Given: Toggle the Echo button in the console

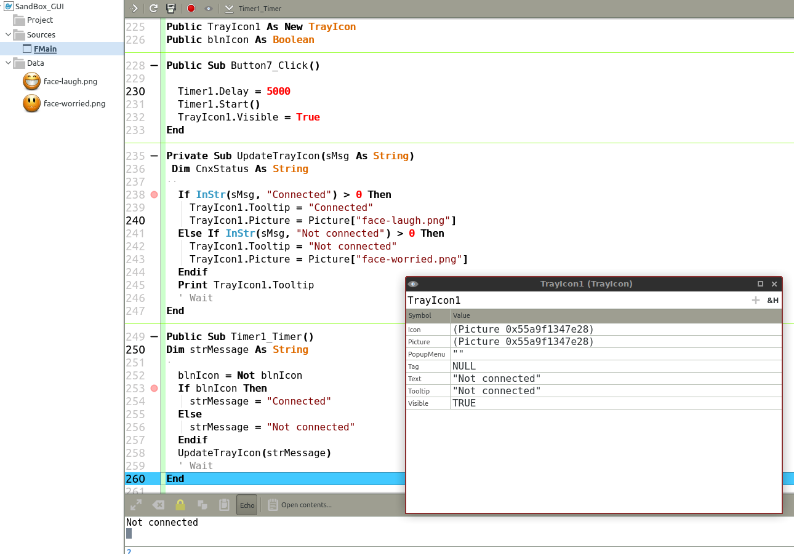Looking at the screenshot, I should coord(247,505).
